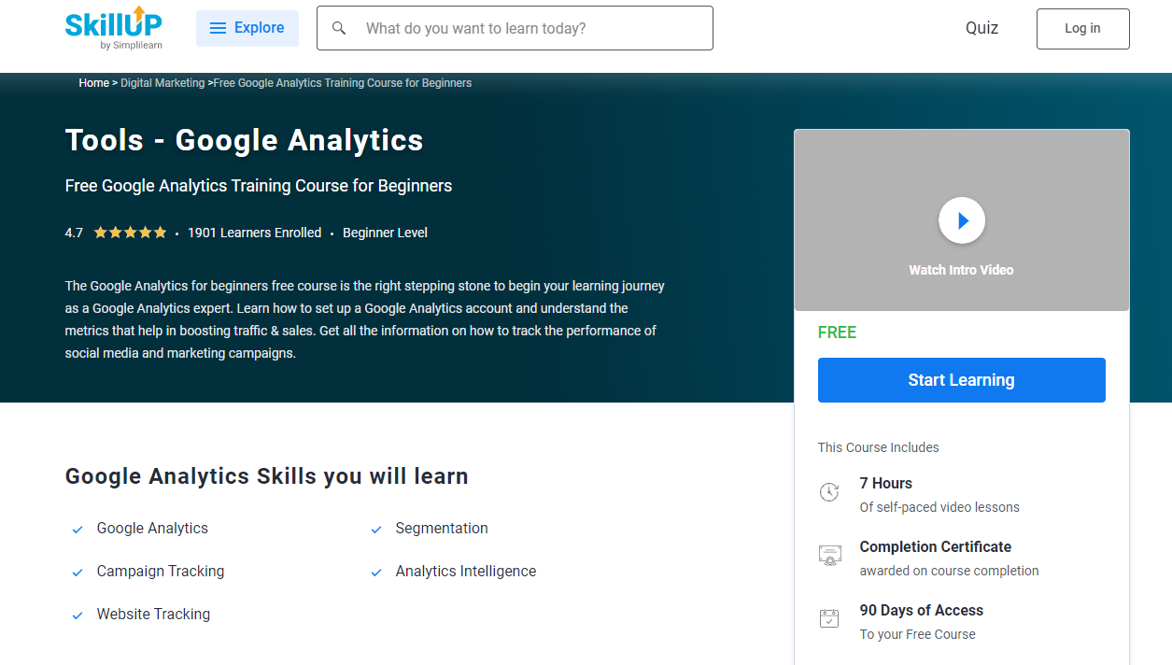Click the certificate icon beside Completion Certificate
Viewport: 1172px width, 665px height.
(829, 556)
